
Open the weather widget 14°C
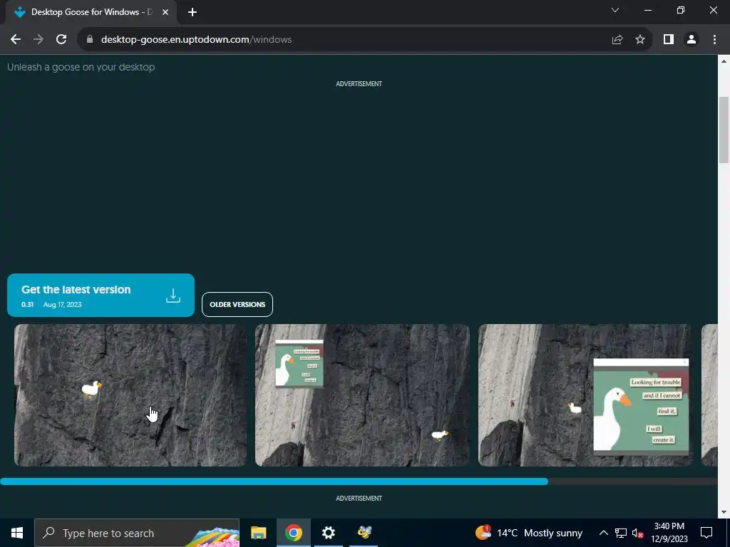coord(529,533)
